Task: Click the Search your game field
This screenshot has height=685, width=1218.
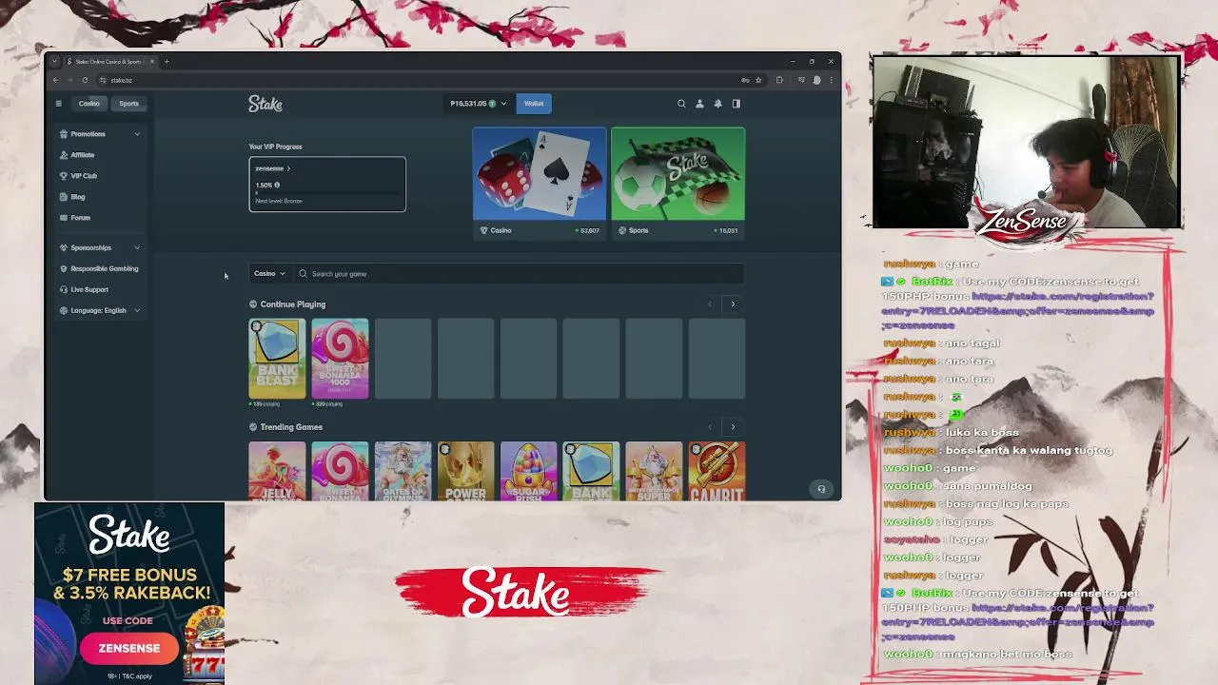Action: 519,274
